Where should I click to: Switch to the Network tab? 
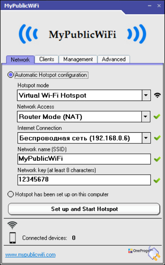[20, 60]
